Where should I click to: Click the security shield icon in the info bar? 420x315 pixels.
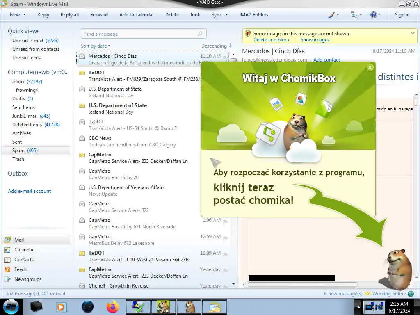[x=248, y=34]
